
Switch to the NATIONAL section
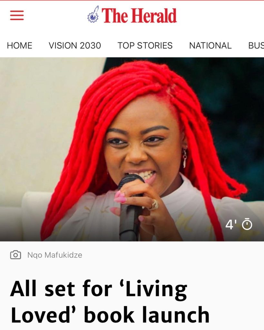pyautogui.click(x=210, y=45)
